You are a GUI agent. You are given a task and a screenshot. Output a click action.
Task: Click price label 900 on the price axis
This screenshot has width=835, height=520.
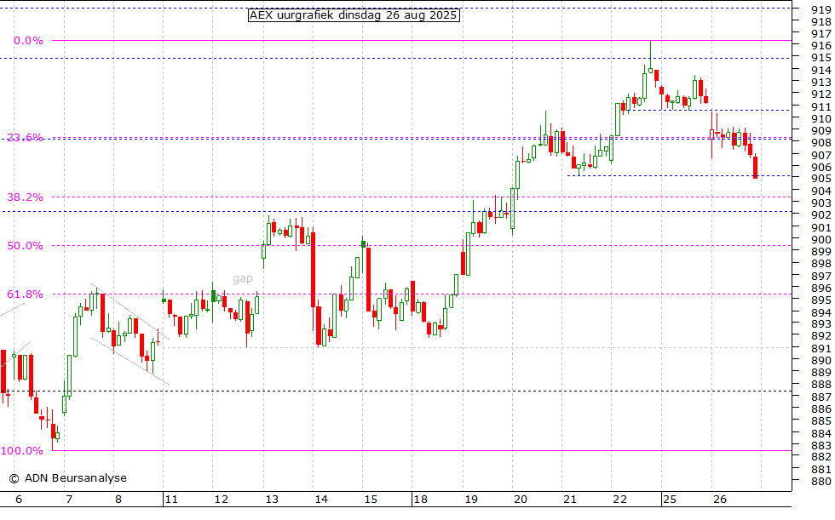(821, 239)
